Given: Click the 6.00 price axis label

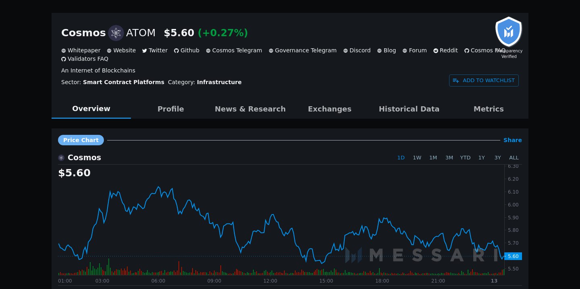Looking at the screenshot, I should coord(513,204).
